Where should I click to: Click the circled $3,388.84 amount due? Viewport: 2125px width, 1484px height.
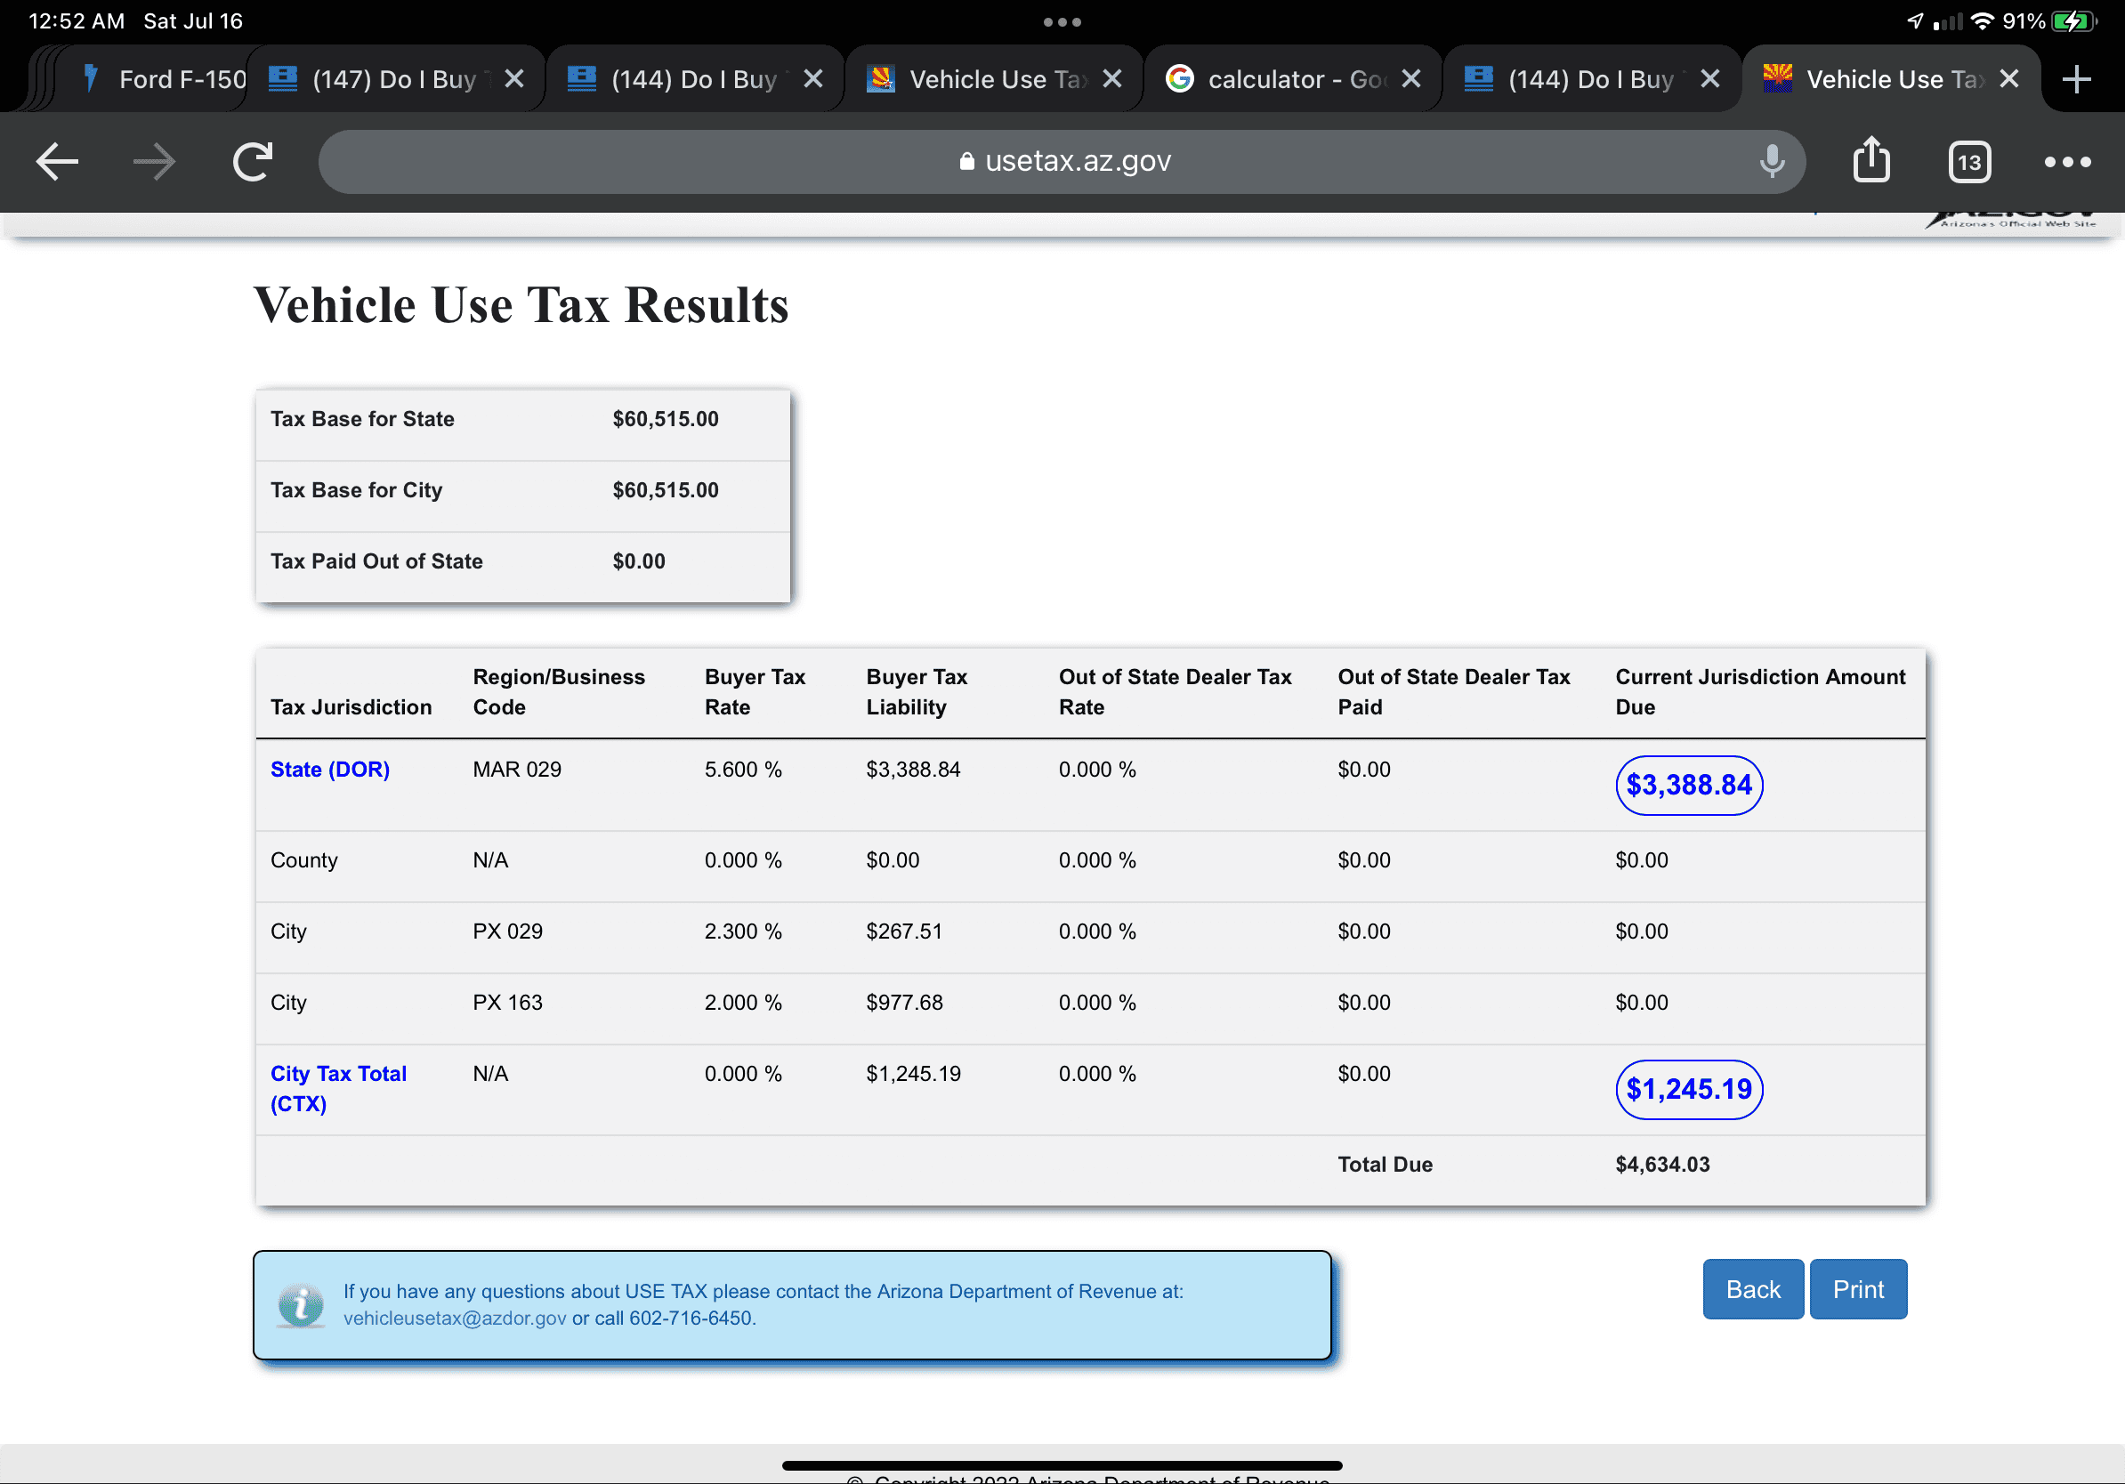point(1688,786)
